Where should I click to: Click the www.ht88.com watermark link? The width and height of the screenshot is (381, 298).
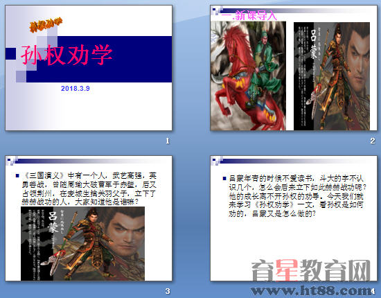coord(311,290)
